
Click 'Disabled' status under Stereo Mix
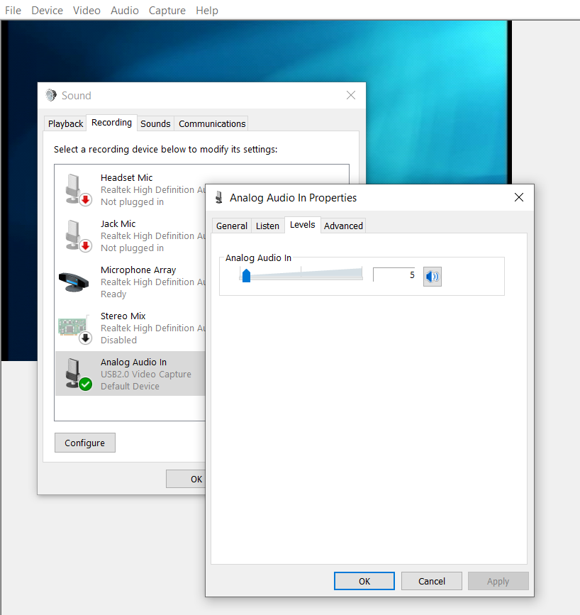tap(118, 340)
